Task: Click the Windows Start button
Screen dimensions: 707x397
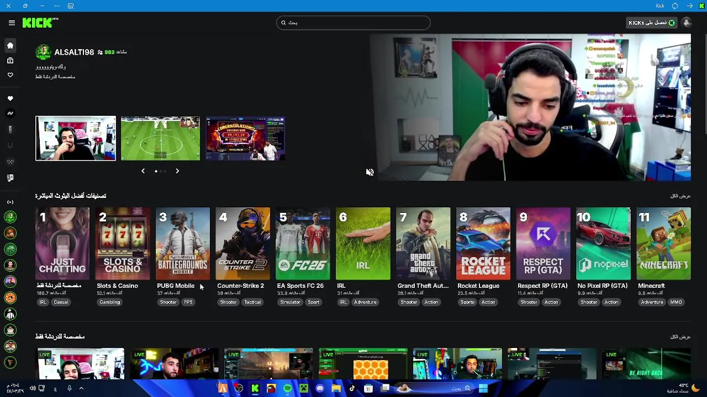Action: (x=483, y=389)
